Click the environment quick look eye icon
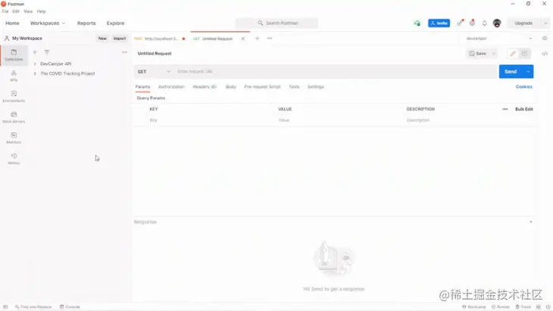Image resolution: width=553 pixels, height=311 pixels. point(545,39)
